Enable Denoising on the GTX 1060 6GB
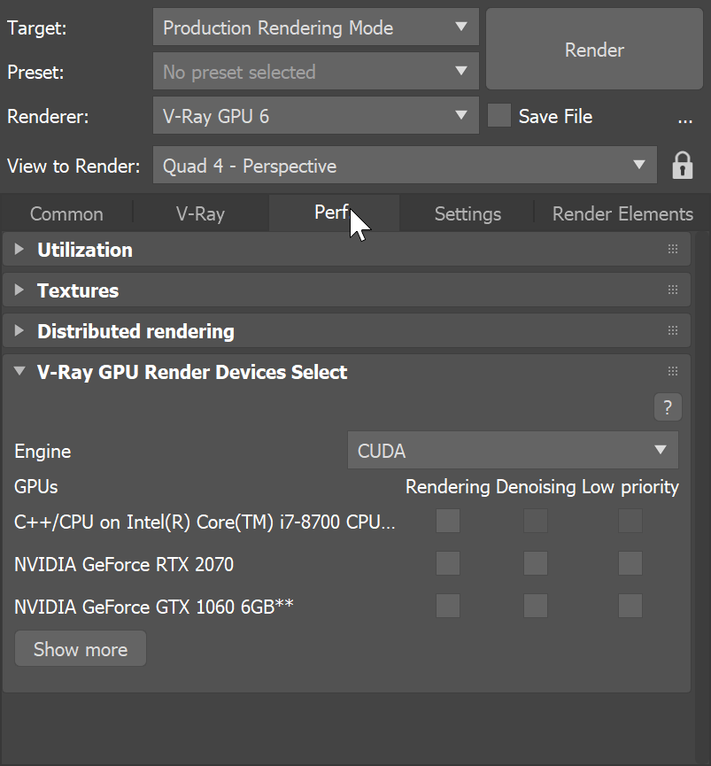The width and height of the screenshot is (711, 766). pyautogui.click(x=535, y=606)
